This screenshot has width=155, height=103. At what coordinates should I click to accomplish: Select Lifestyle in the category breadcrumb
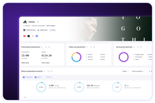(26, 26)
